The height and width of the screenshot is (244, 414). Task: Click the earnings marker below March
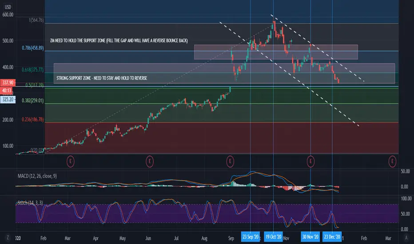(70, 161)
